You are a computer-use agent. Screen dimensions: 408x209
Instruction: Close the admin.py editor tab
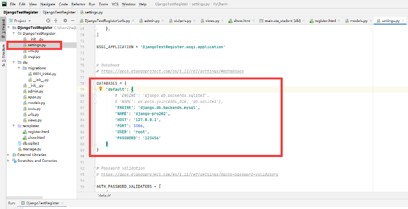(163, 21)
